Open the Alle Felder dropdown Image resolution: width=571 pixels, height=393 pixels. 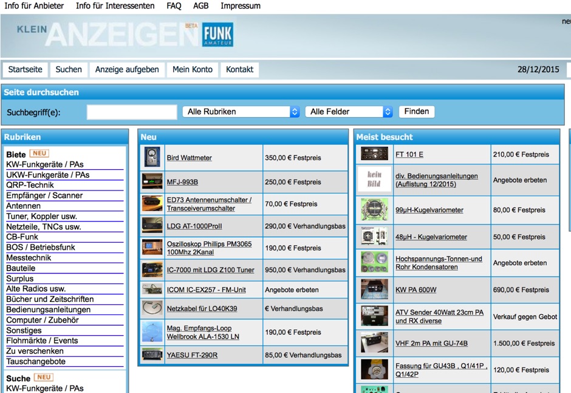click(349, 112)
